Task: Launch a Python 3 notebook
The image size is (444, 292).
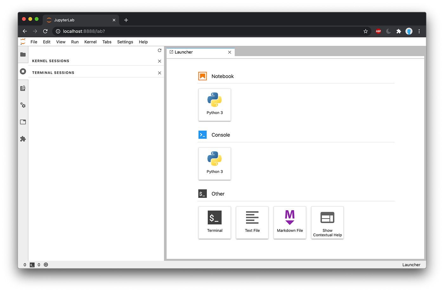Action: pos(214,105)
